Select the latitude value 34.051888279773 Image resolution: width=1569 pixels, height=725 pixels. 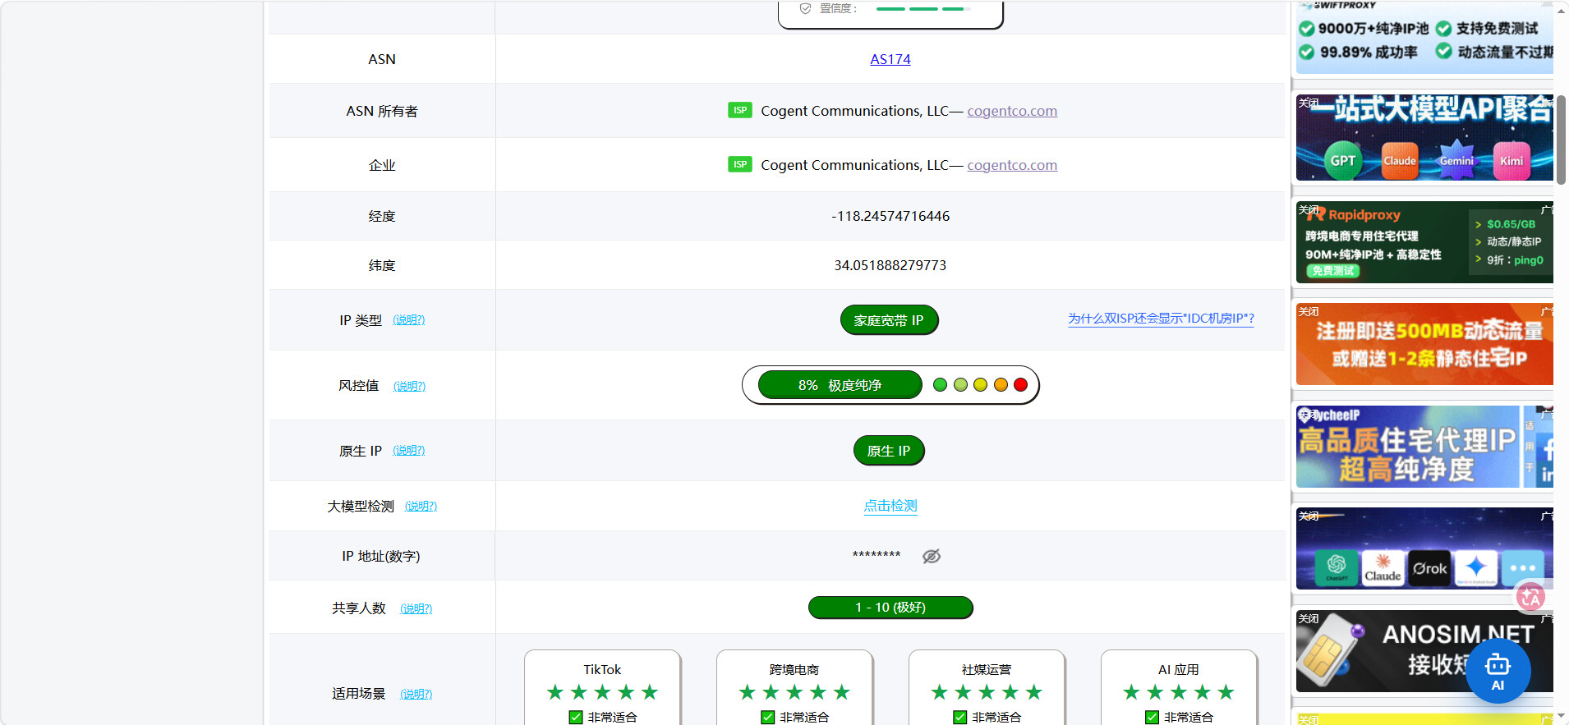[x=890, y=265]
